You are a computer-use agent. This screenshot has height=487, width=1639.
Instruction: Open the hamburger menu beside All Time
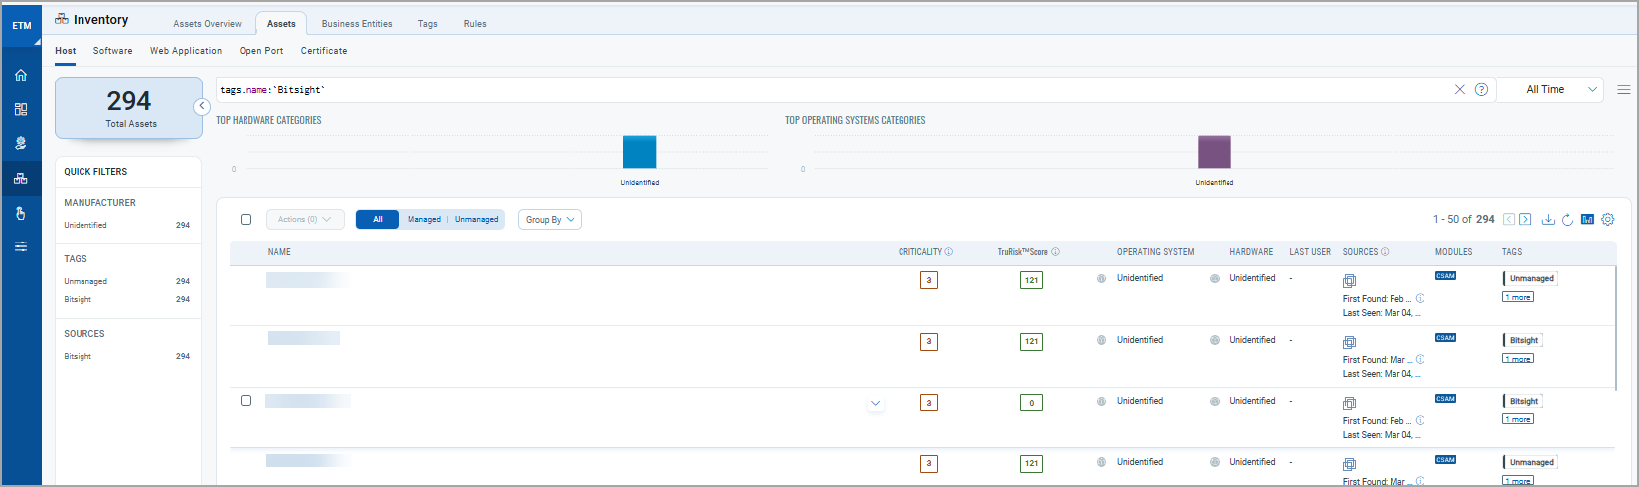point(1623,90)
